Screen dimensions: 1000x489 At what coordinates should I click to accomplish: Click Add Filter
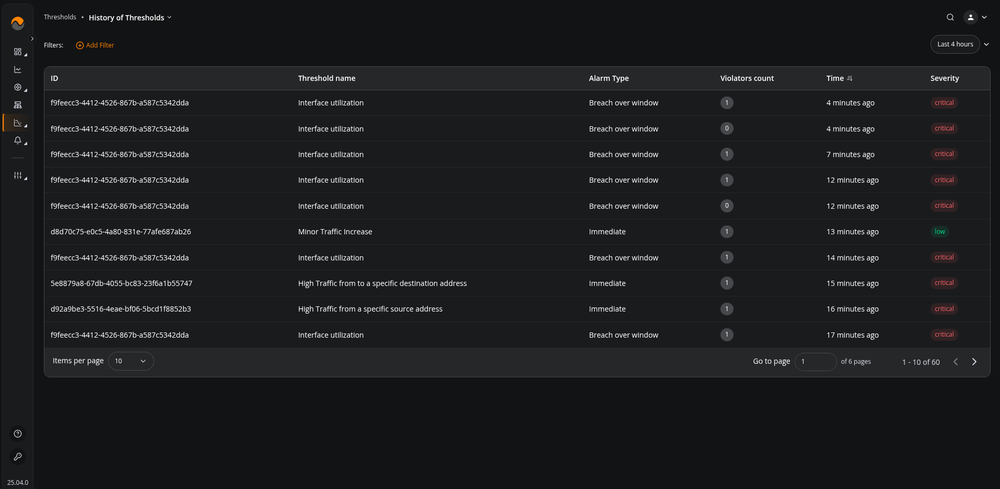click(95, 45)
